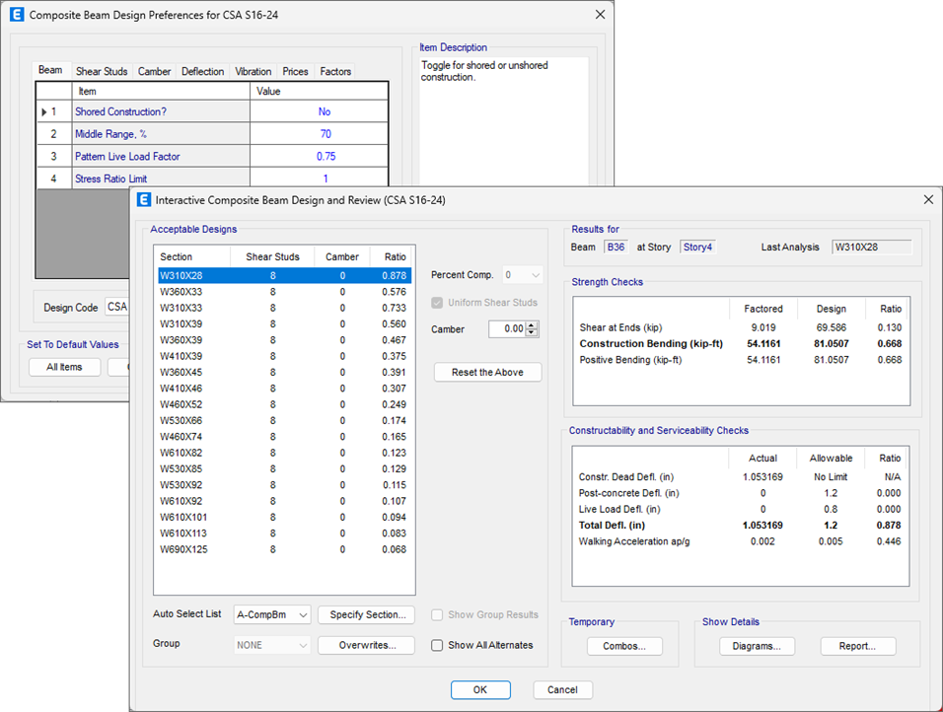Click the Specify Section... button
This screenshot has width=943, height=712.
click(x=368, y=614)
